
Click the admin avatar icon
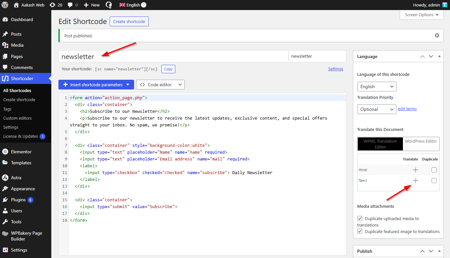[445, 5]
